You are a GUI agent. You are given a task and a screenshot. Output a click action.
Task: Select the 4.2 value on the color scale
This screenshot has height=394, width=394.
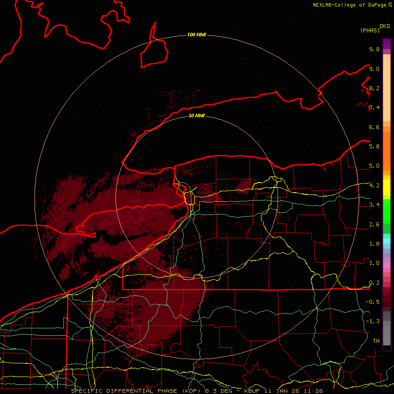374,186
